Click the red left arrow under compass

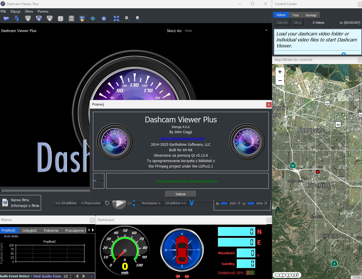[178, 276]
